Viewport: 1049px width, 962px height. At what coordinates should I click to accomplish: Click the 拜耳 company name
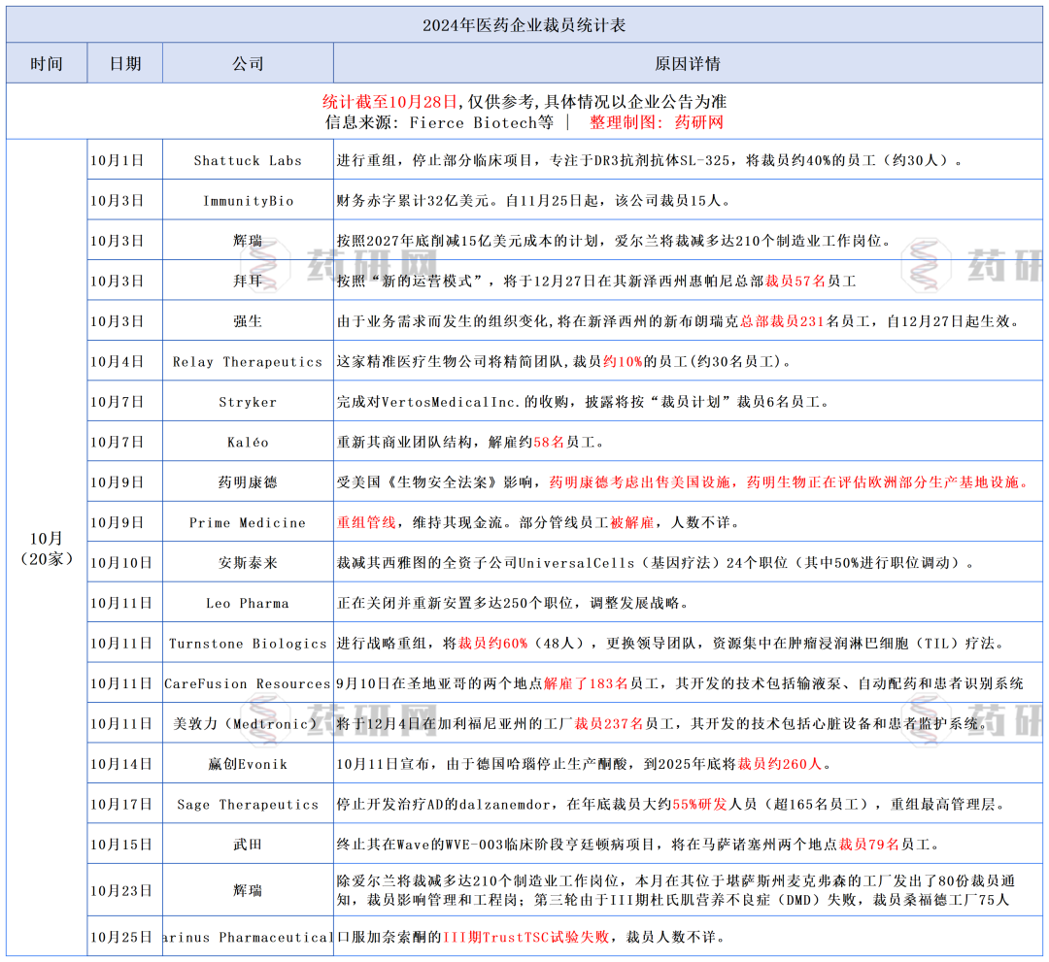248,280
